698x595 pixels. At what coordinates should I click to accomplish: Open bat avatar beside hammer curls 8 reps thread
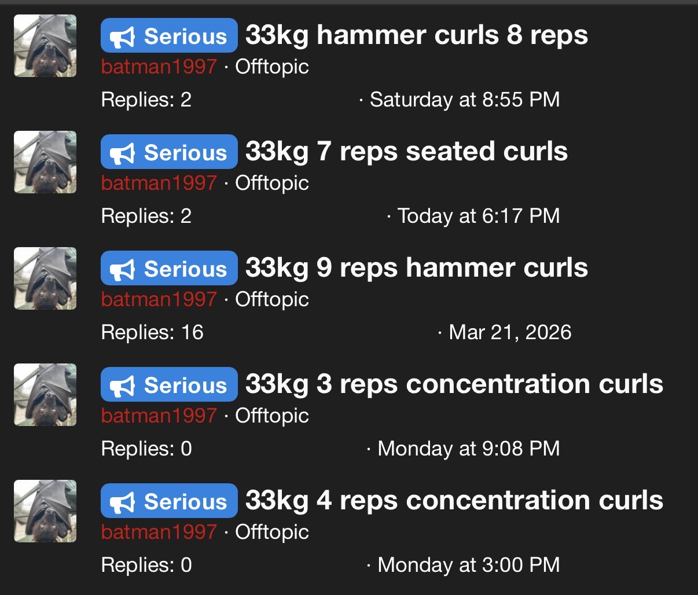tap(45, 46)
